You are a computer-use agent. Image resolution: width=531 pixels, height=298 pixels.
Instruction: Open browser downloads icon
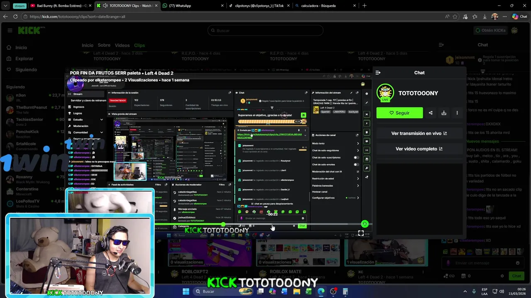click(485, 17)
